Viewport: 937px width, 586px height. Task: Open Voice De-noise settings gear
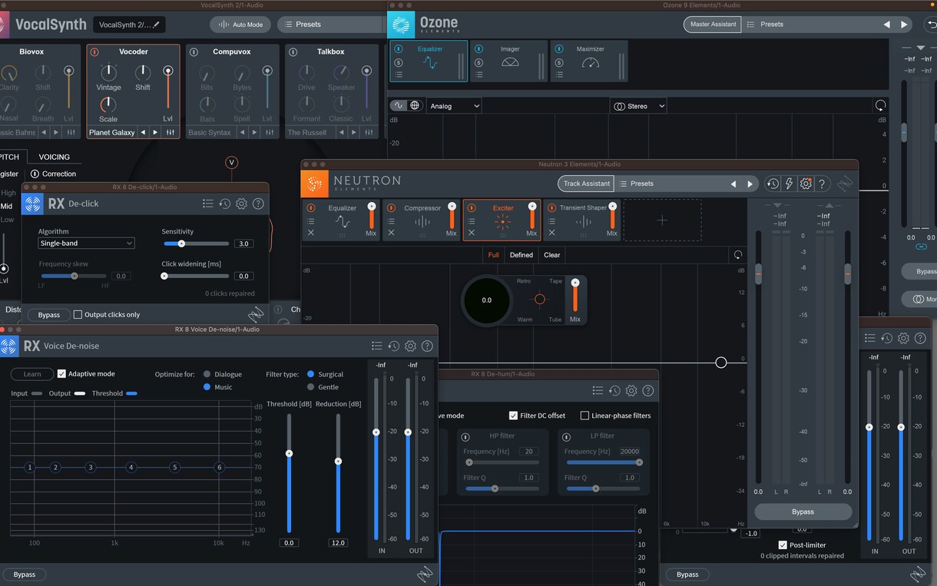[x=410, y=346]
